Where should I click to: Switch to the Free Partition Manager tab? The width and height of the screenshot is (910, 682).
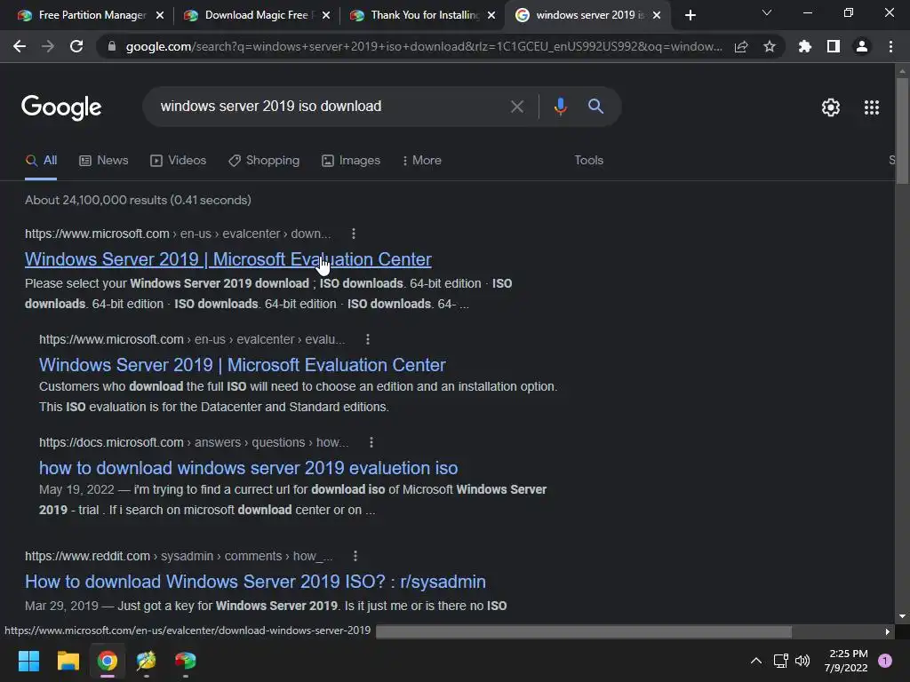(92, 15)
